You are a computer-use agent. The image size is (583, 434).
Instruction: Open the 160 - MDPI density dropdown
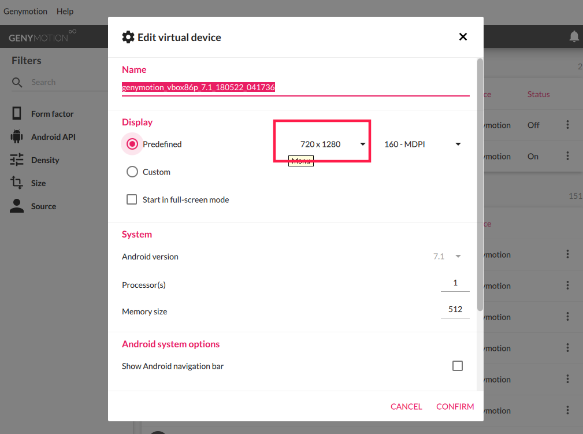point(422,144)
